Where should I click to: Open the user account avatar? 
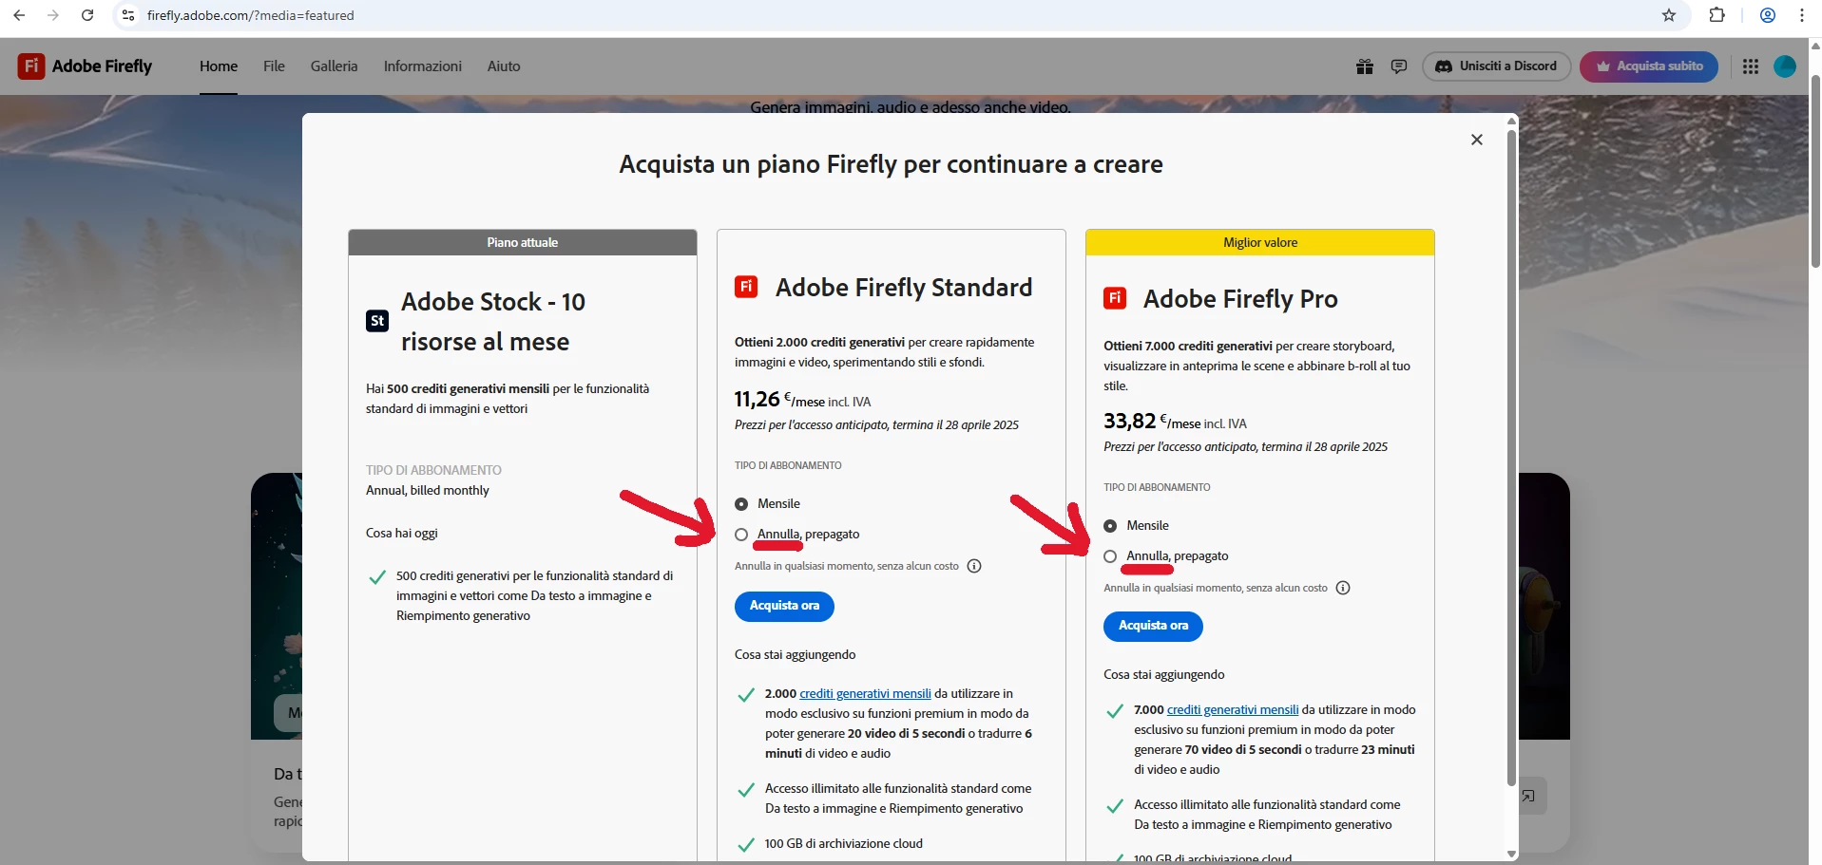[x=1785, y=66]
